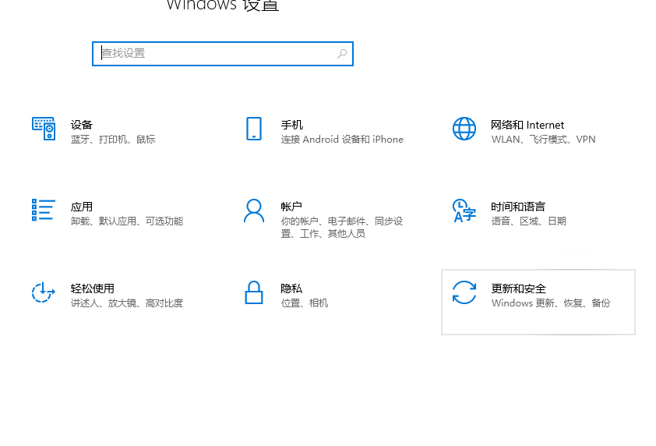Open the 应用 settings title
Image resolution: width=656 pixels, height=446 pixels.
coord(82,207)
